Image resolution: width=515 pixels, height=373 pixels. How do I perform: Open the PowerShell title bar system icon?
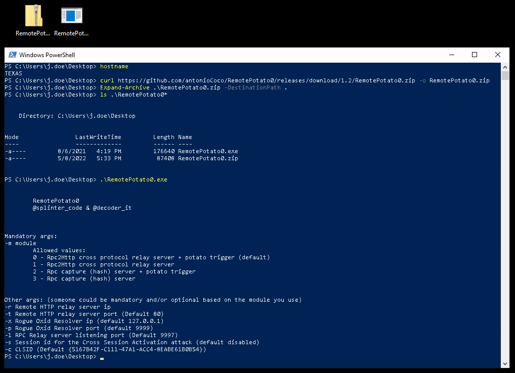click(11, 55)
